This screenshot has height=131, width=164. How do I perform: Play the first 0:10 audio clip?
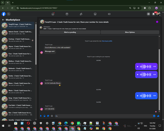click(x=138, y=66)
